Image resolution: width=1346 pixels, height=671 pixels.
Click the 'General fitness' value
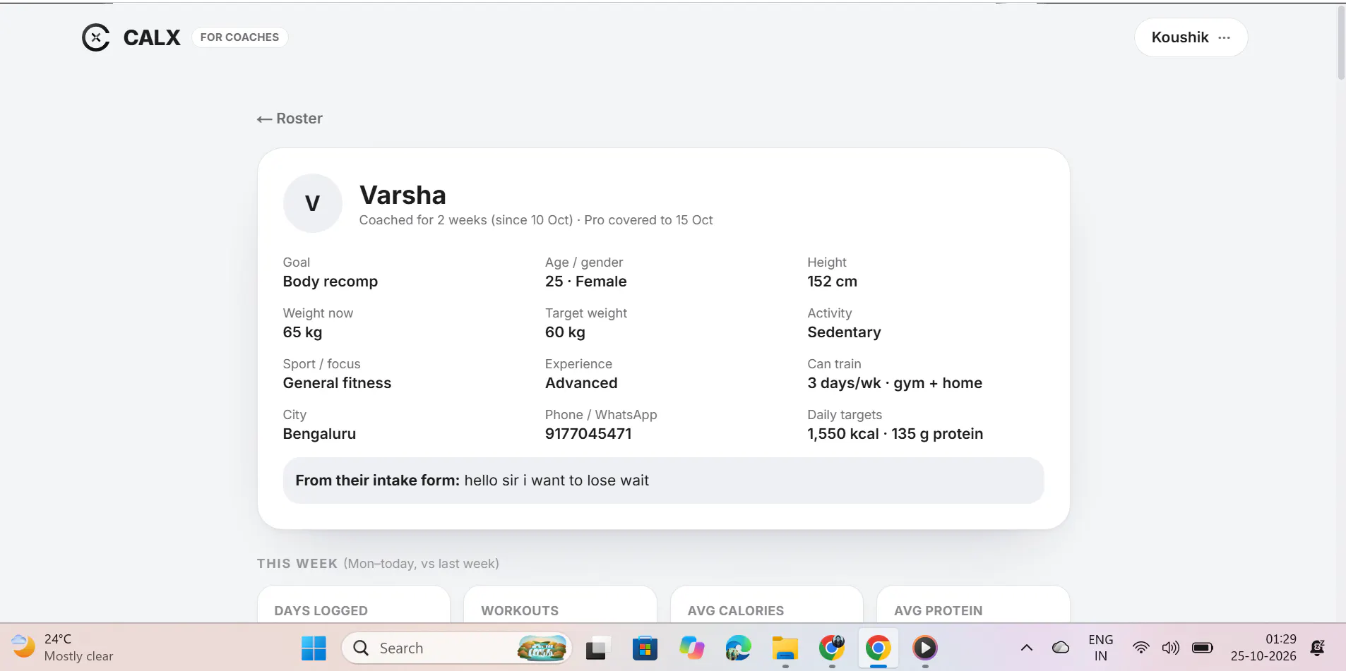pos(337,383)
